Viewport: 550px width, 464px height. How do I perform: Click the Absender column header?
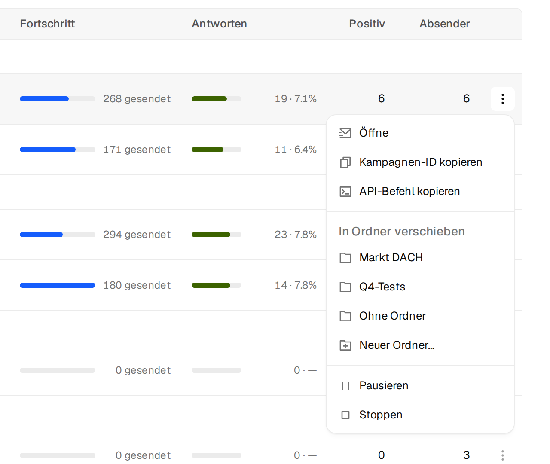click(445, 24)
